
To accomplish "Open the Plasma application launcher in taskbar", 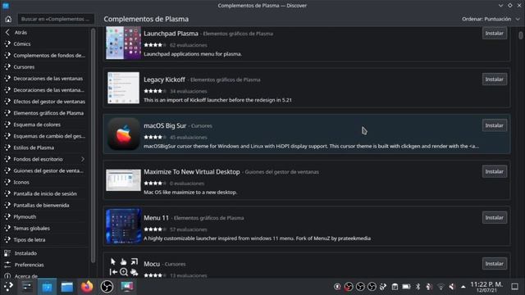I will point(8,287).
